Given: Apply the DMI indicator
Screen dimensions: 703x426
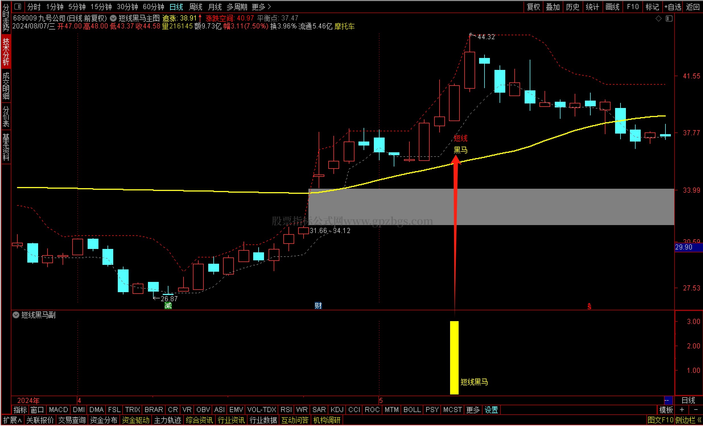Looking at the screenshot, I should (x=79, y=410).
